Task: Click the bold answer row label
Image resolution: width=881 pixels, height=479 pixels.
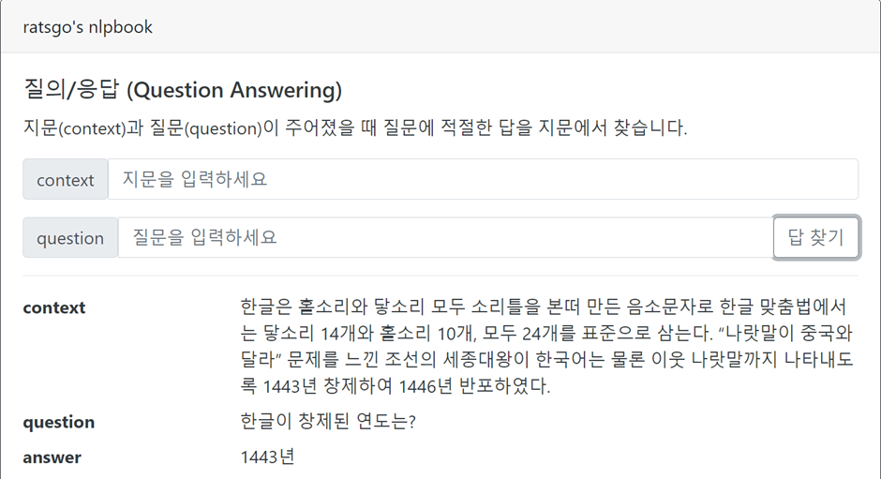Action: 52,457
